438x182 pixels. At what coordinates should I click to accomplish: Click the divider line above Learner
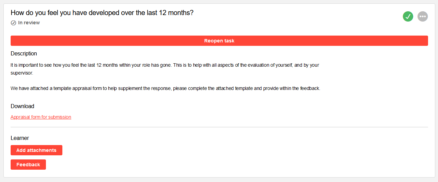tap(219, 127)
